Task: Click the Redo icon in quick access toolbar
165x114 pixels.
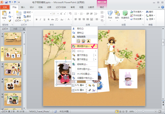Action: (15, 2)
